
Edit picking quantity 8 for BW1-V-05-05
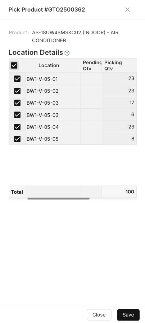point(119,139)
